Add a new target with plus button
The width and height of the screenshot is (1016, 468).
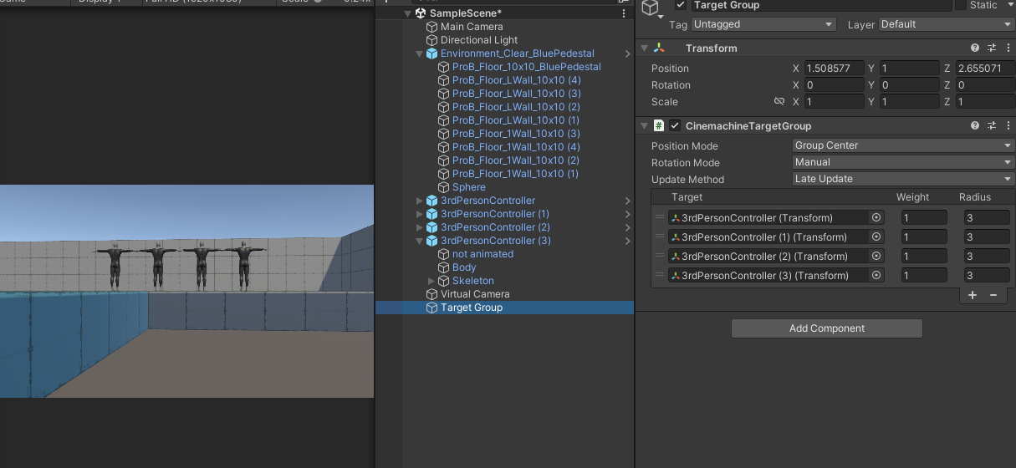pyautogui.click(x=973, y=295)
